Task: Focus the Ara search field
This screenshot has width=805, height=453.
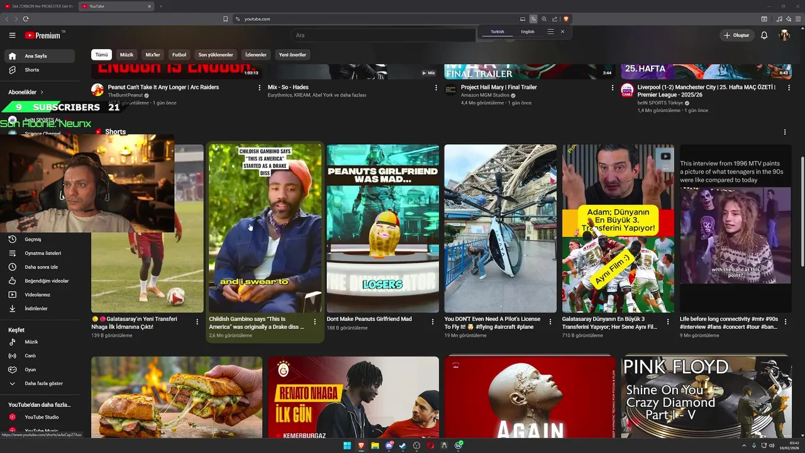Action: click(384, 35)
